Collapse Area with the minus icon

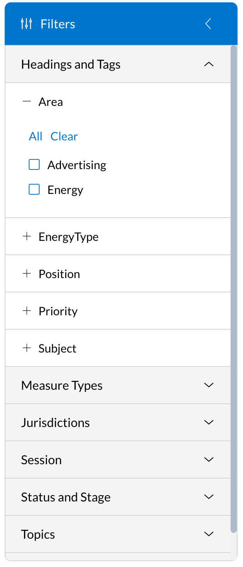click(x=27, y=102)
